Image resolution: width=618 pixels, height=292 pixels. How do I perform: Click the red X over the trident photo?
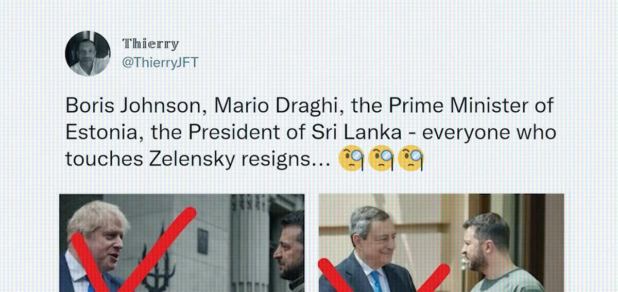tap(133, 250)
